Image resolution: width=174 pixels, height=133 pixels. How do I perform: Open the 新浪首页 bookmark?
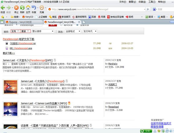pos(64,17)
